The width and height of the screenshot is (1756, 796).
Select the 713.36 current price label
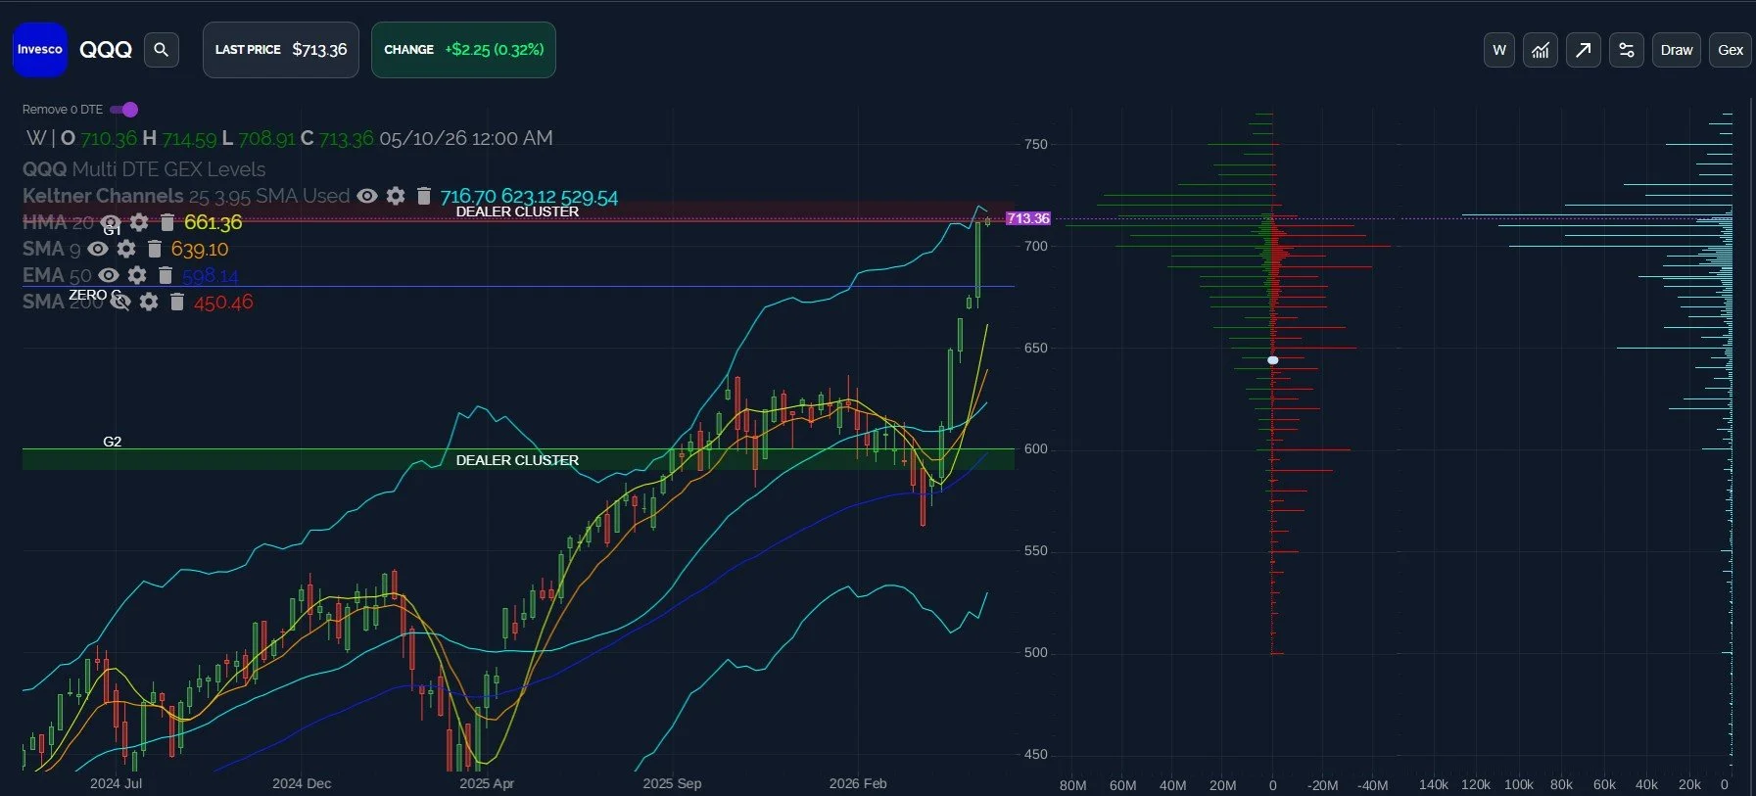pyautogui.click(x=1028, y=218)
